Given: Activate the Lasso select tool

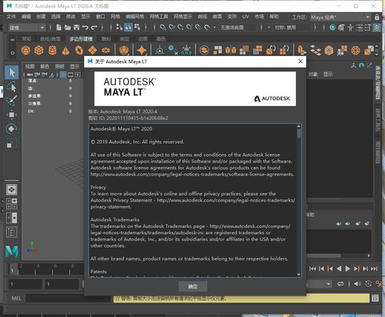Looking at the screenshot, I should 12,87.
